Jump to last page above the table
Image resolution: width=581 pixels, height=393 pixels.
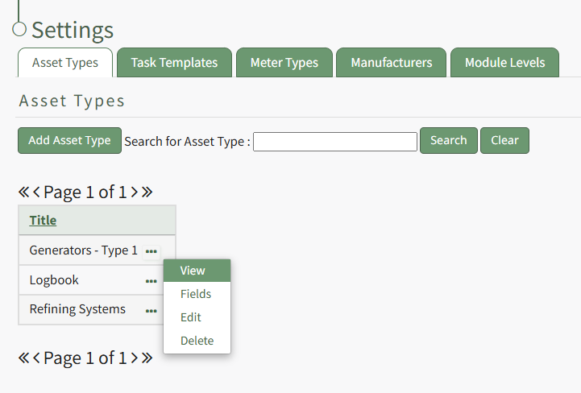tap(147, 192)
